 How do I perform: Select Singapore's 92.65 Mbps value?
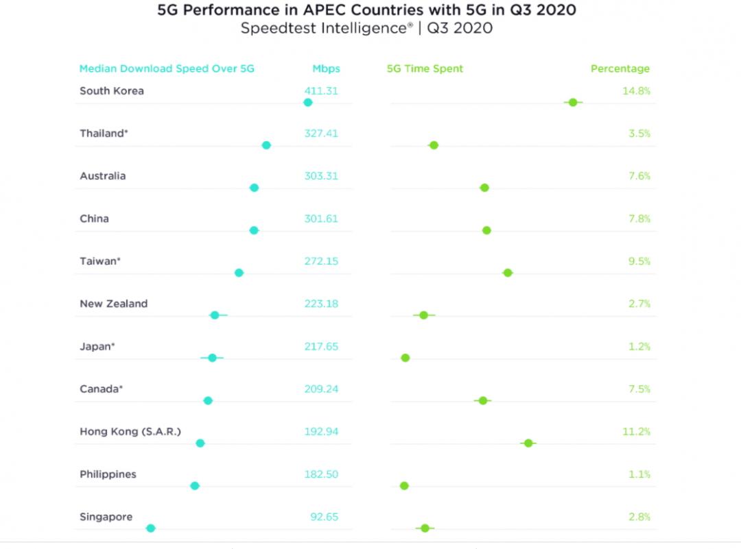point(324,517)
